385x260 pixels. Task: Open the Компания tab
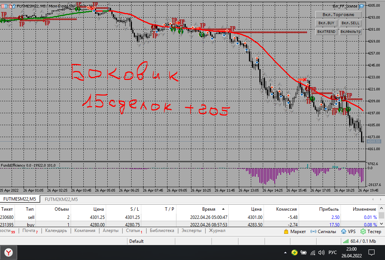pyautogui.click(x=85, y=231)
